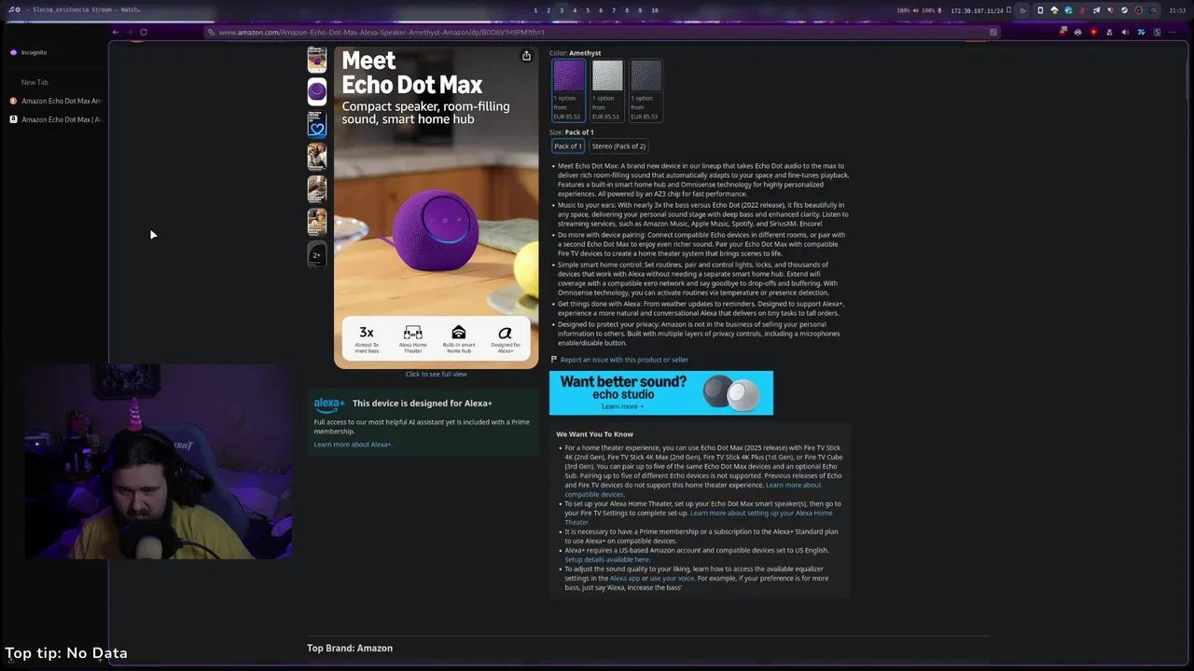Click the Alexa+ logo
This screenshot has width=1194, height=671.
(x=329, y=404)
